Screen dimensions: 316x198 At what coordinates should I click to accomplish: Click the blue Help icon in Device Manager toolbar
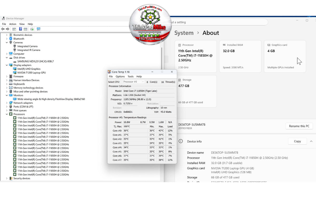(x=21, y=29)
